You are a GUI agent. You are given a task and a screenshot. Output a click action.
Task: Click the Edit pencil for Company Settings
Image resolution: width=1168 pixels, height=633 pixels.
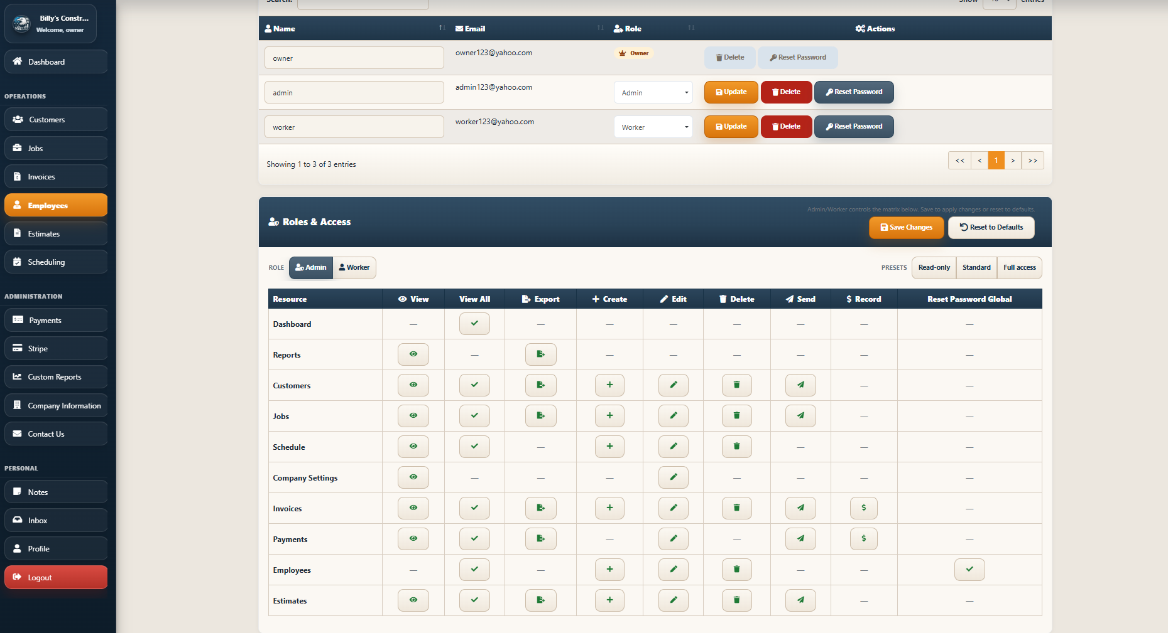(x=673, y=477)
